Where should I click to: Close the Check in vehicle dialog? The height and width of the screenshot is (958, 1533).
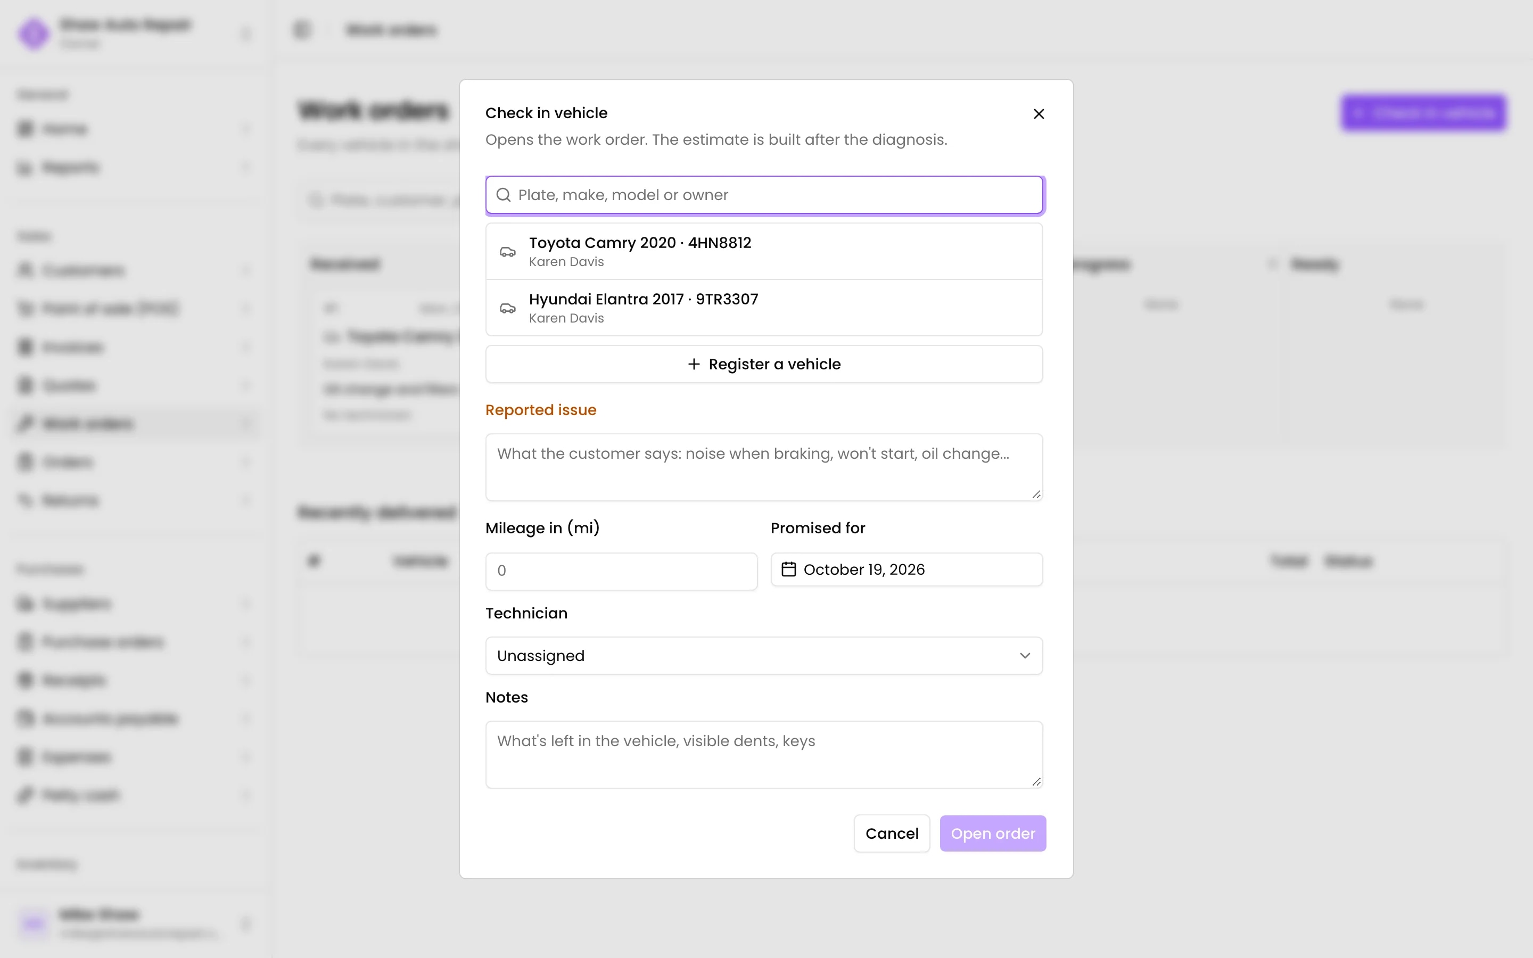click(x=1039, y=113)
